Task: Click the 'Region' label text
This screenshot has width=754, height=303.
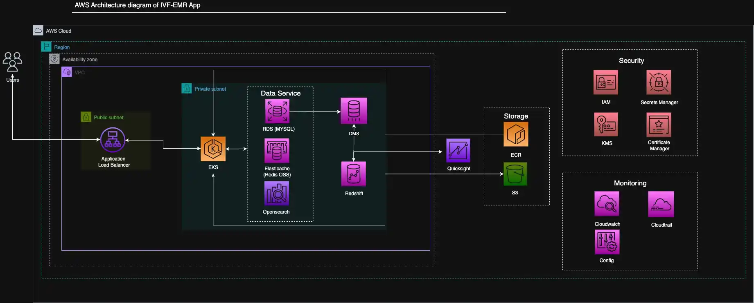Action: tap(62, 47)
